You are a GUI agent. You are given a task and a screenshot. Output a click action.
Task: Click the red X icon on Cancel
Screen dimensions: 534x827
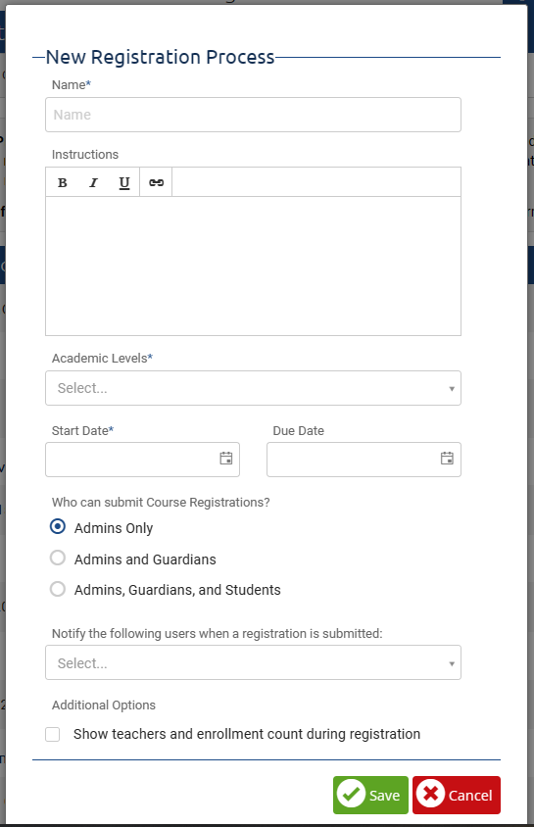431,794
